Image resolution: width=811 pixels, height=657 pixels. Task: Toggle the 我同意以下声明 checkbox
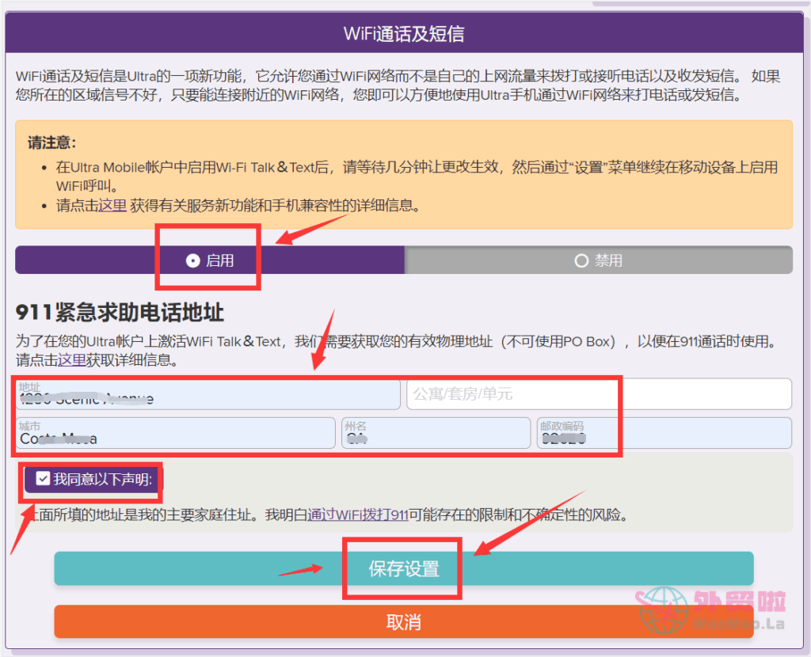click(x=43, y=479)
